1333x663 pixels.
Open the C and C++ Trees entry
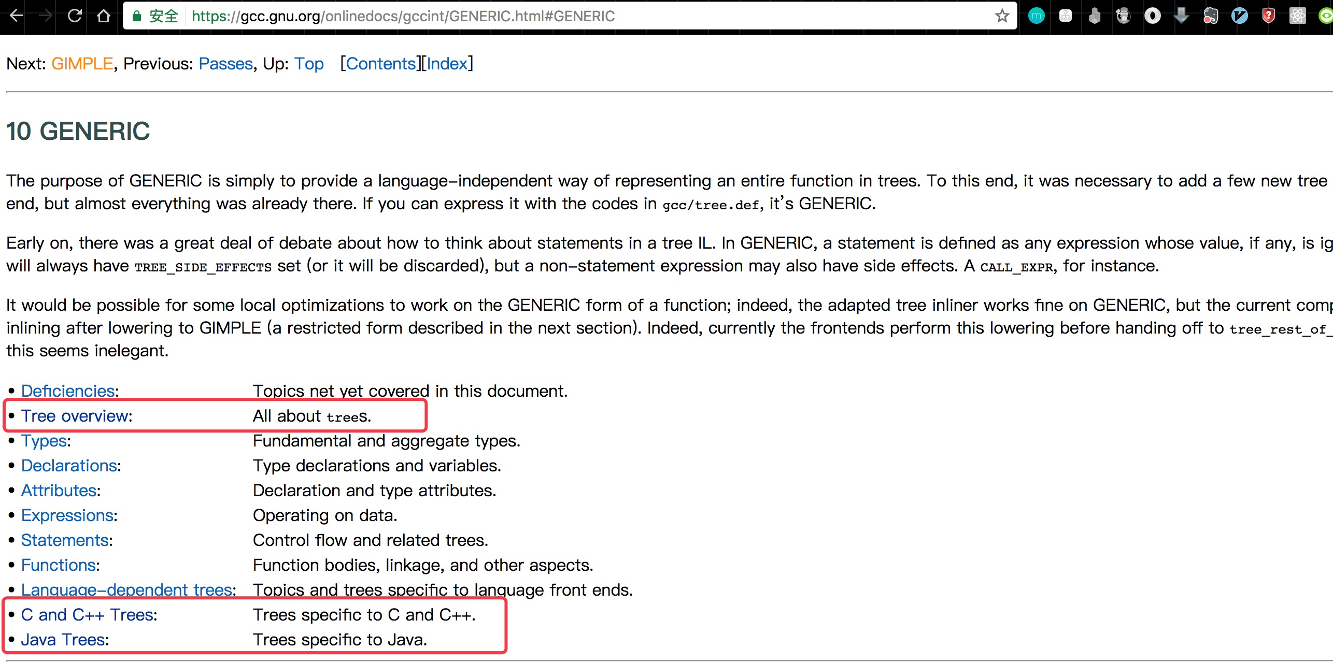click(x=88, y=615)
